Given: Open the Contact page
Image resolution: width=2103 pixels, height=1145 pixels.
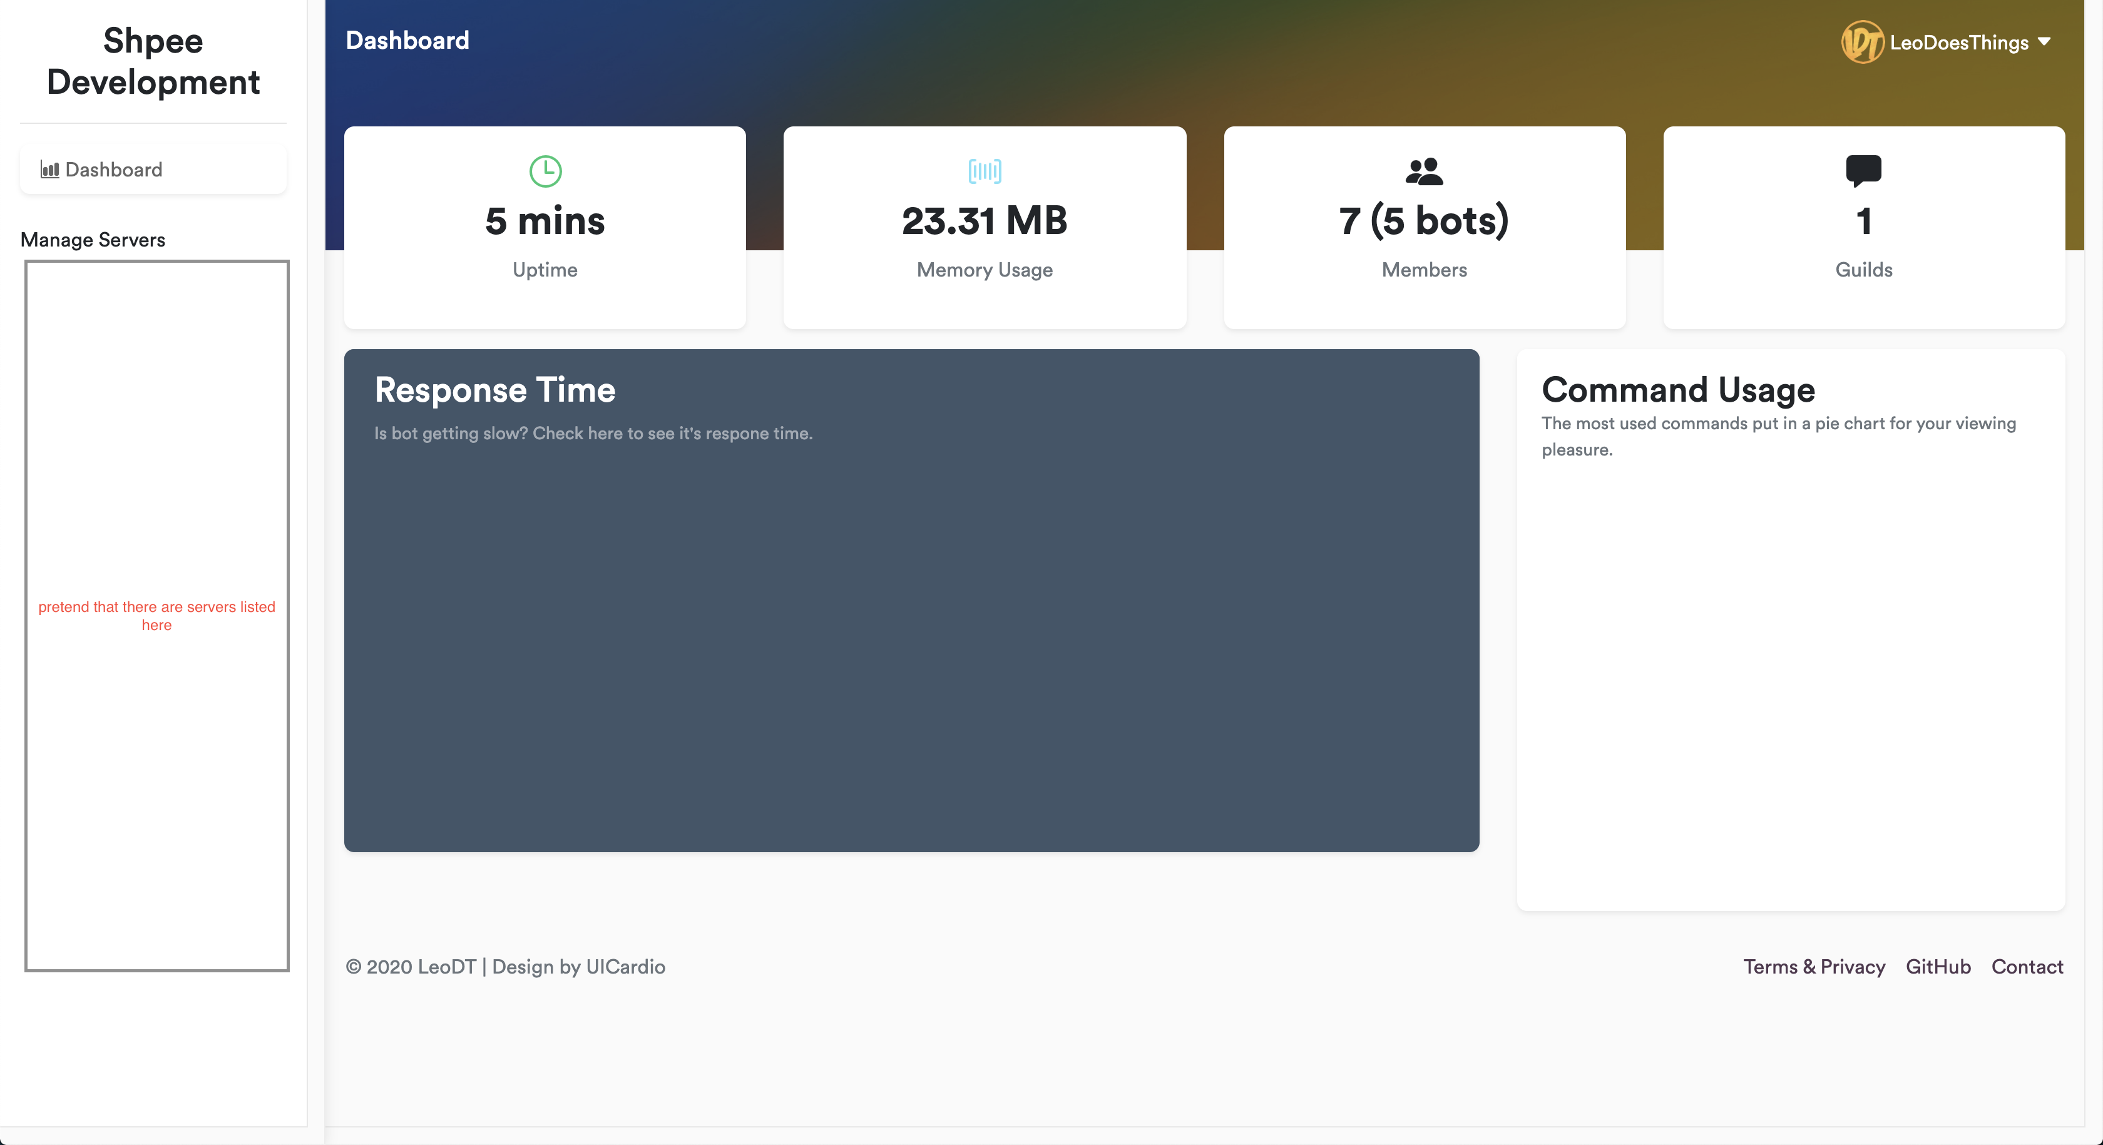Looking at the screenshot, I should coord(2028,966).
